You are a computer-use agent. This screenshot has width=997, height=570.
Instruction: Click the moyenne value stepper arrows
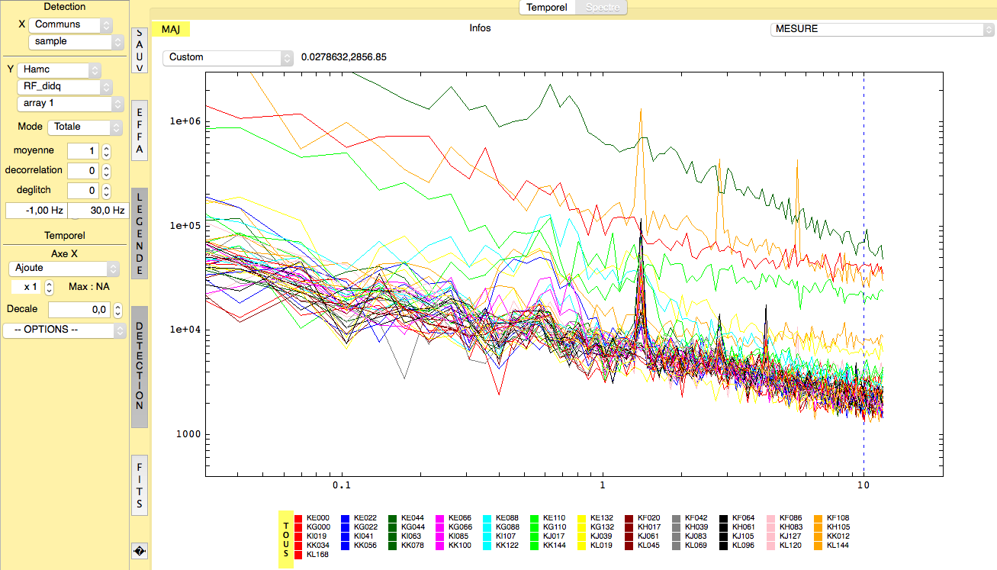coord(107,151)
